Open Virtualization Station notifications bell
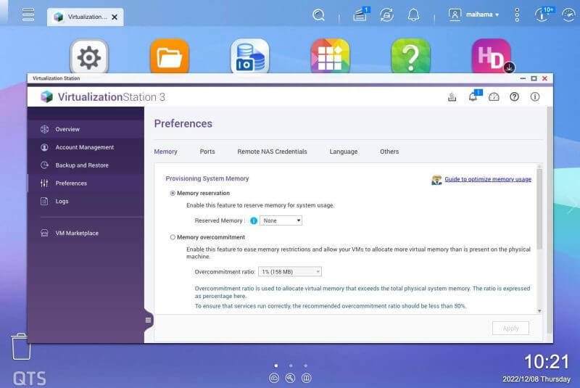 pos(473,96)
